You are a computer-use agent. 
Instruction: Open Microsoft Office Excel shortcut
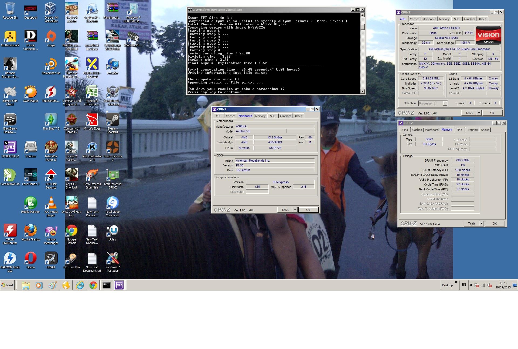tap(92, 96)
